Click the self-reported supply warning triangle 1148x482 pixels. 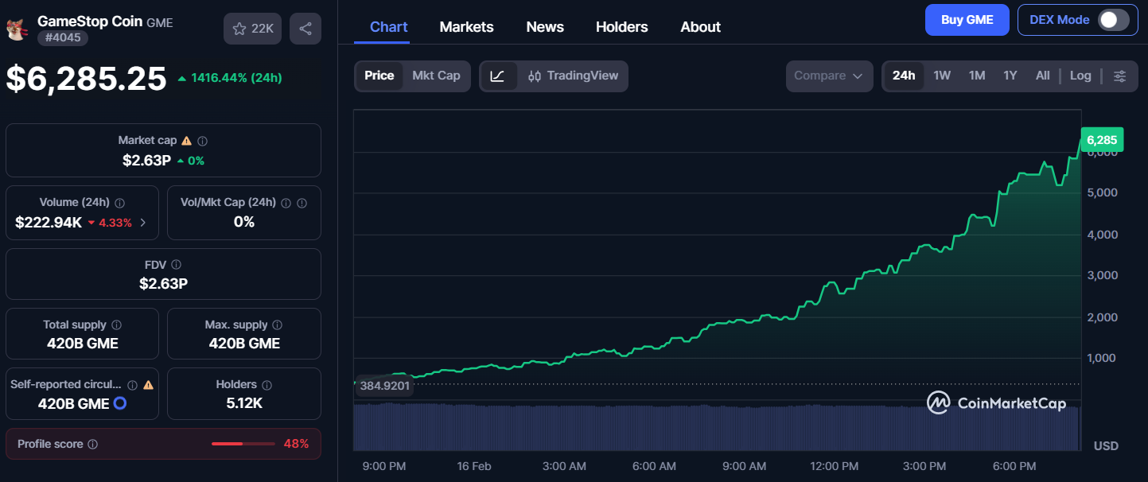point(148,385)
